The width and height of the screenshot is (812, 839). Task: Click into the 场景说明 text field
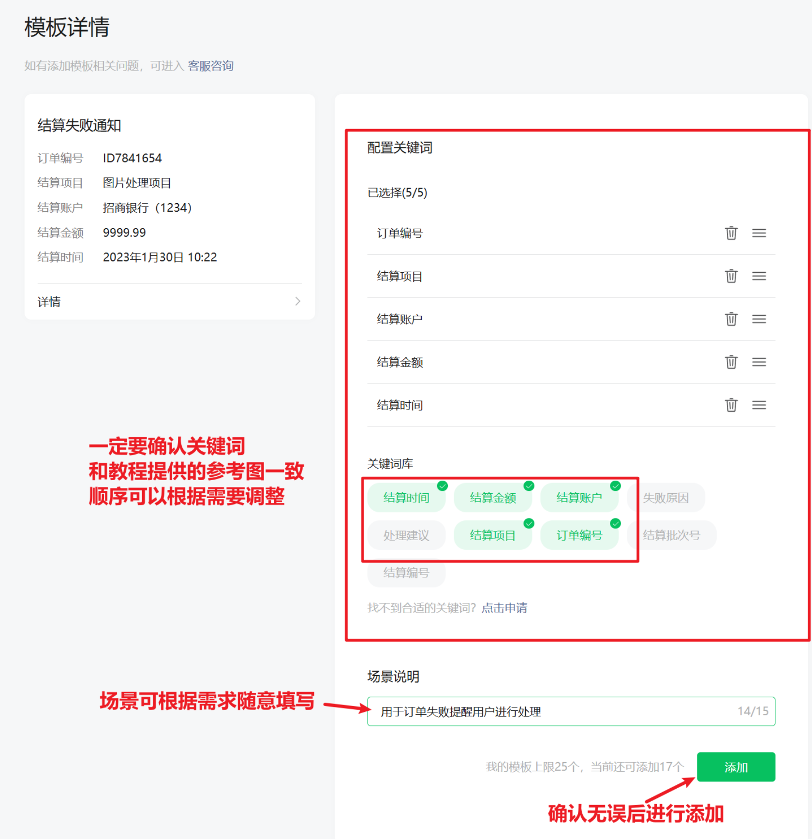point(551,711)
